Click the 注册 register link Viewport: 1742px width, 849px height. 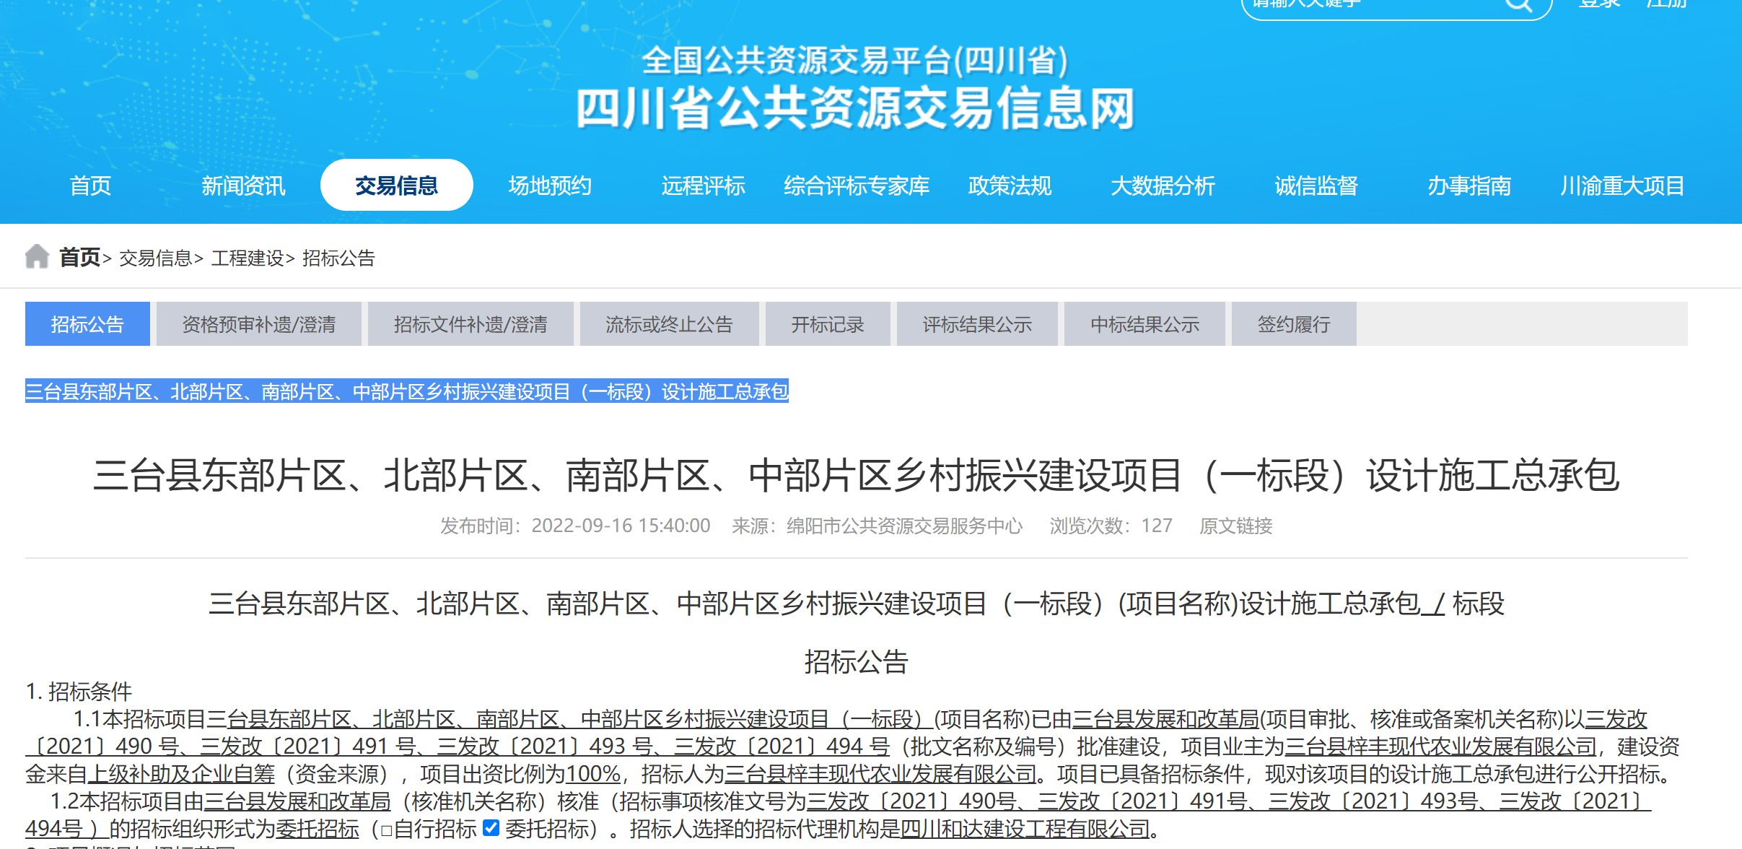(x=1666, y=4)
